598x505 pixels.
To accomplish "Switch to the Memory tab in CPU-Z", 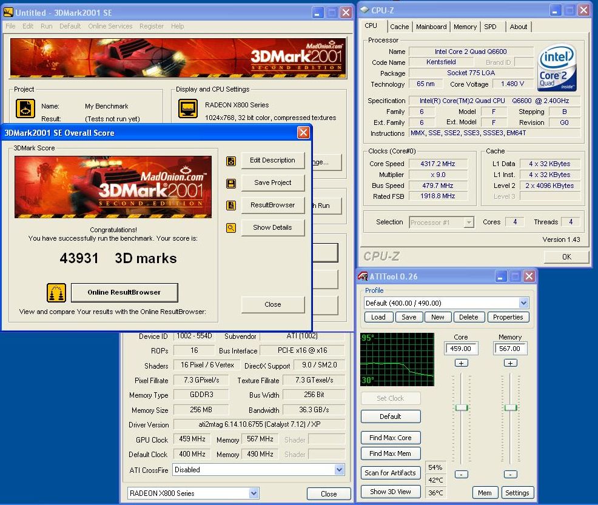I will pyautogui.click(x=465, y=27).
